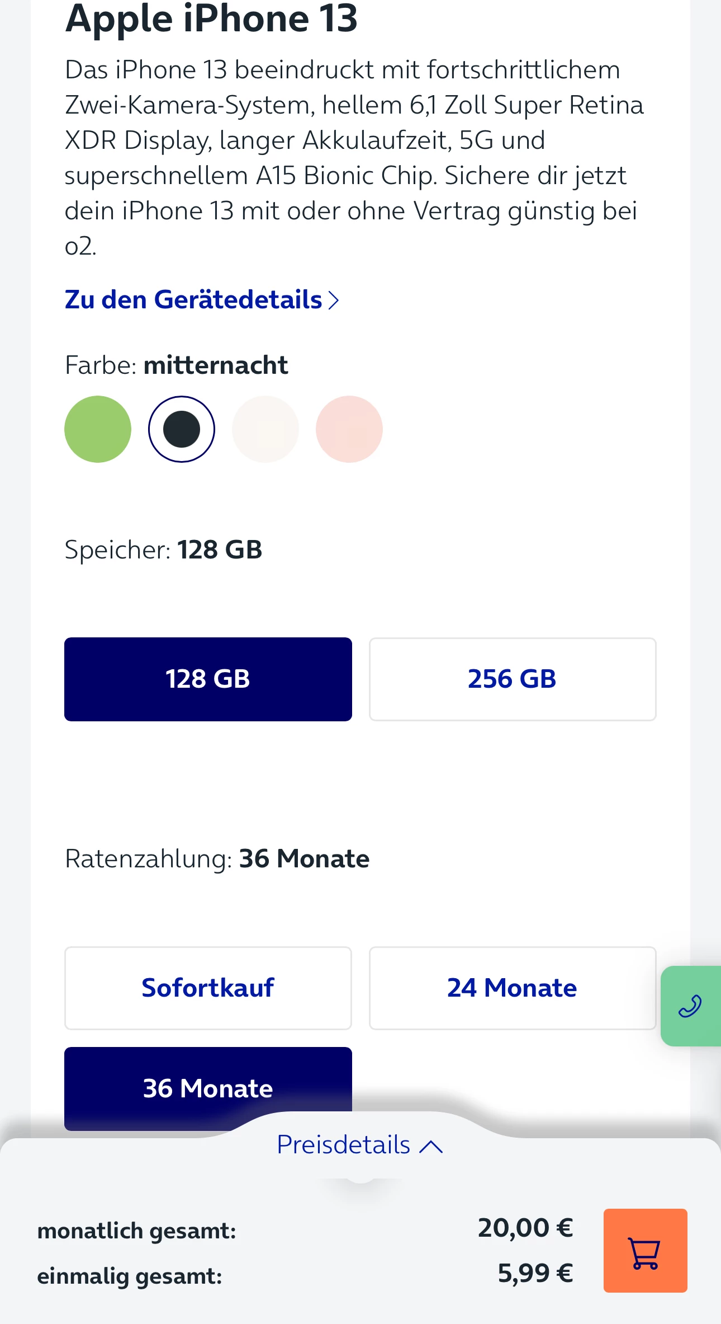
Task: Expand the Preisdetails panel
Action: click(x=359, y=1145)
